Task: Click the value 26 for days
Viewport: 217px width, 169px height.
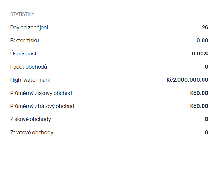Action: (x=205, y=27)
